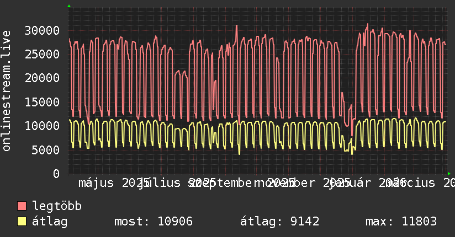Click the 'max: 11803' statistic
This screenshot has width=455, height=237.
401,222
